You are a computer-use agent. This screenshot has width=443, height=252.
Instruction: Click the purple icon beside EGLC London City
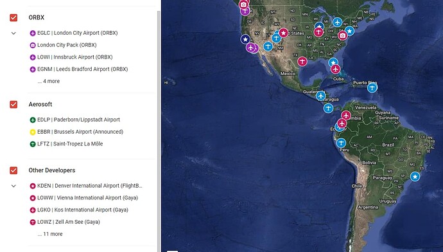tap(33, 33)
